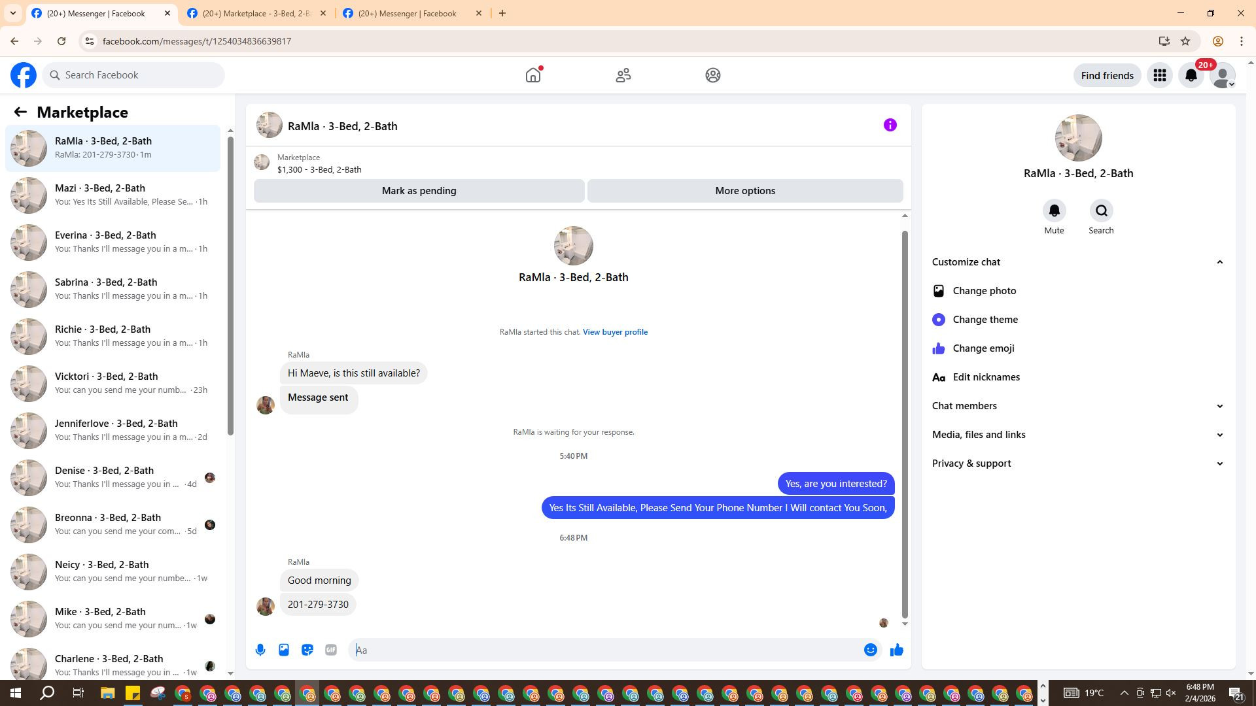Open the View buyer profile link
Viewport: 1256px width, 706px height.
pyautogui.click(x=615, y=332)
